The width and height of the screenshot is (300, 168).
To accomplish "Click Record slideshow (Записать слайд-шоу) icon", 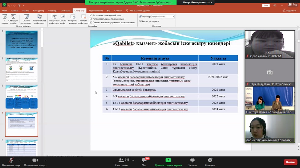I will click(x=83, y=17).
